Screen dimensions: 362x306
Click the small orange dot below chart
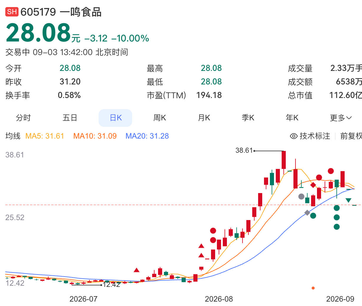tap(313, 288)
